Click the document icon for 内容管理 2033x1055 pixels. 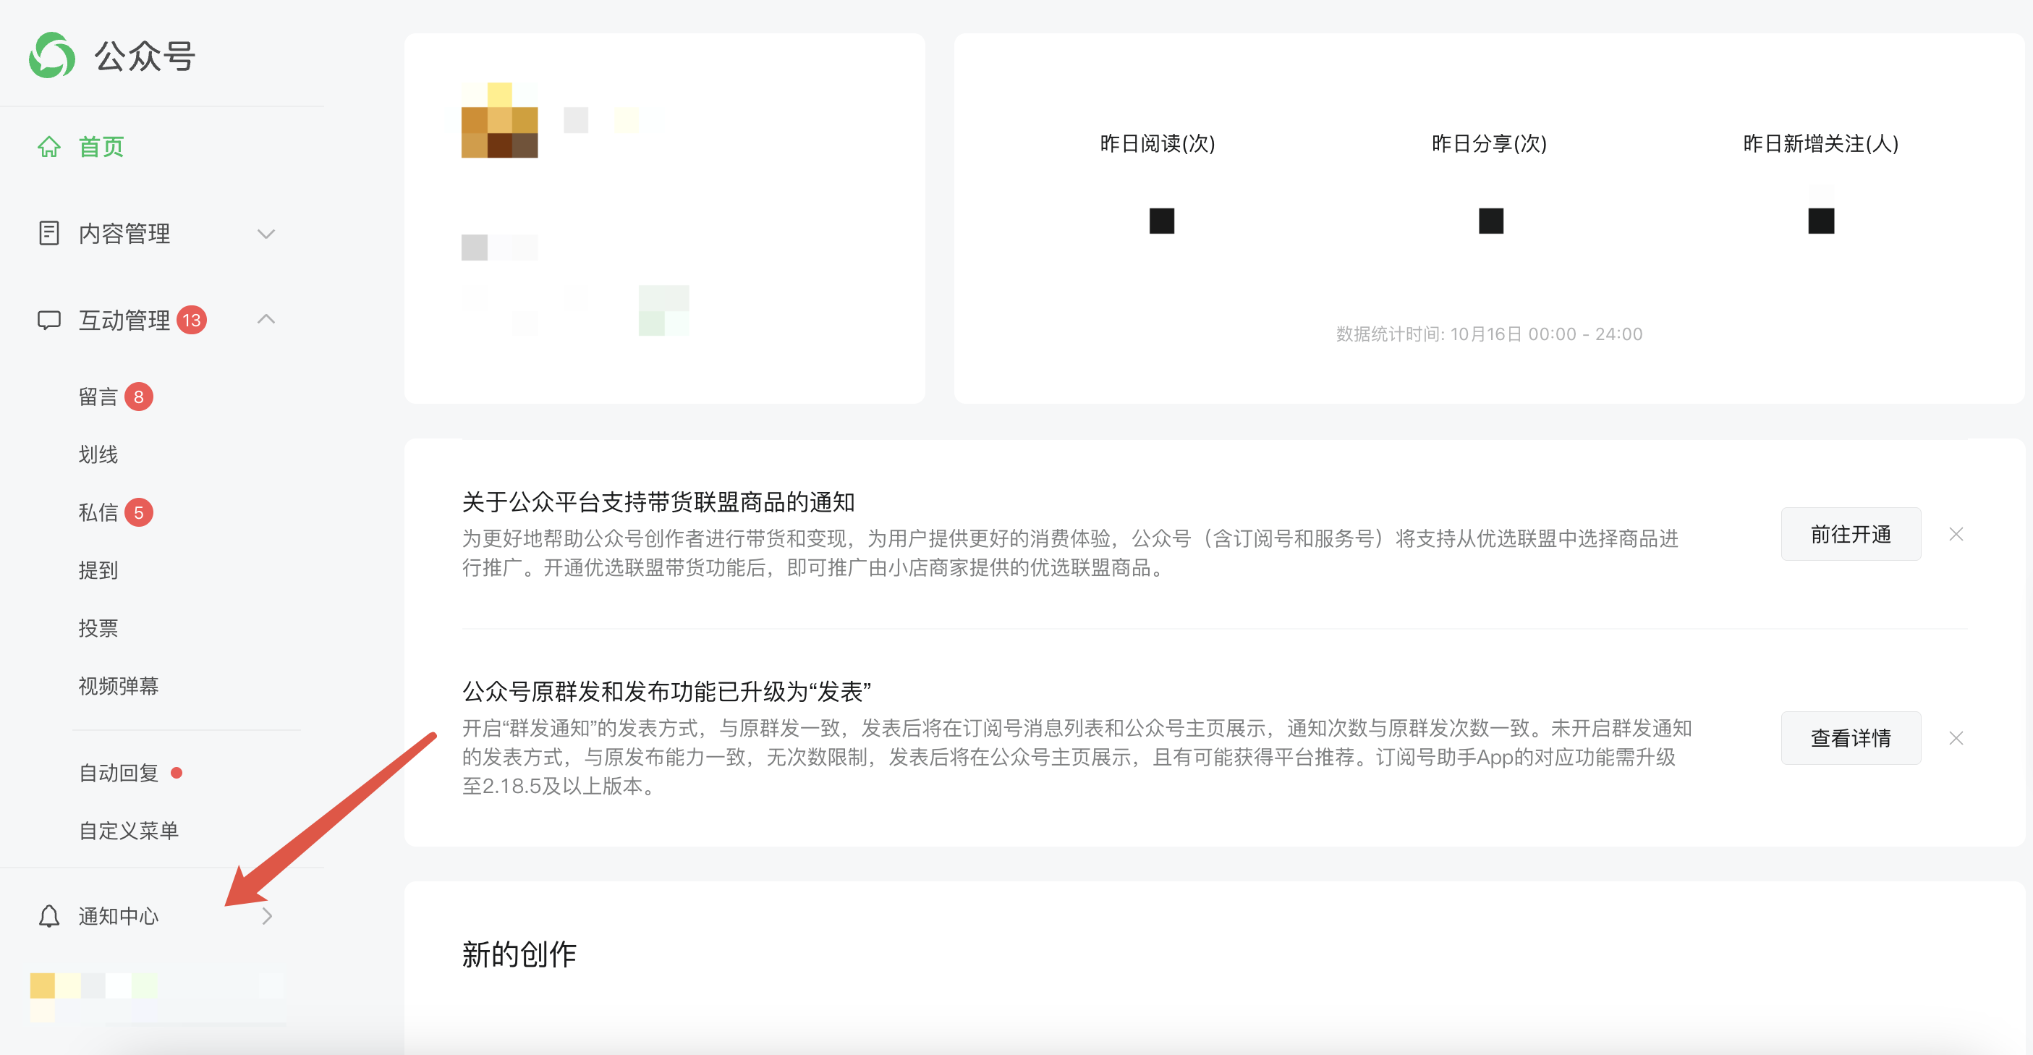(49, 234)
